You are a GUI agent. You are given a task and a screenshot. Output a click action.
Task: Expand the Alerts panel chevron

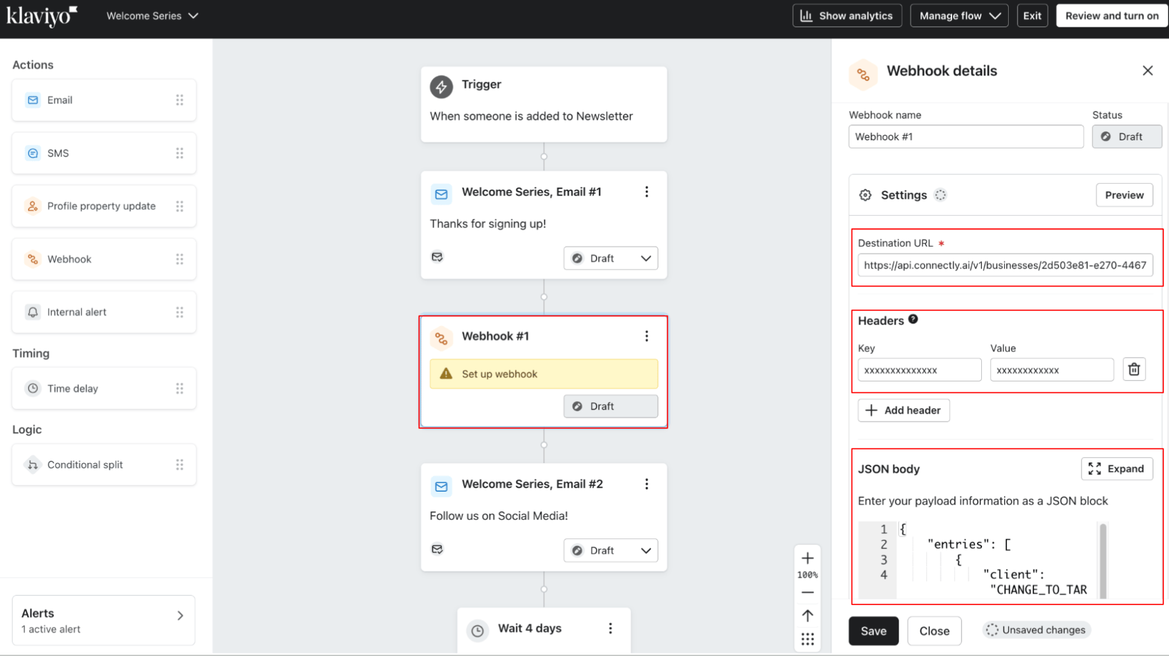tap(180, 616)
